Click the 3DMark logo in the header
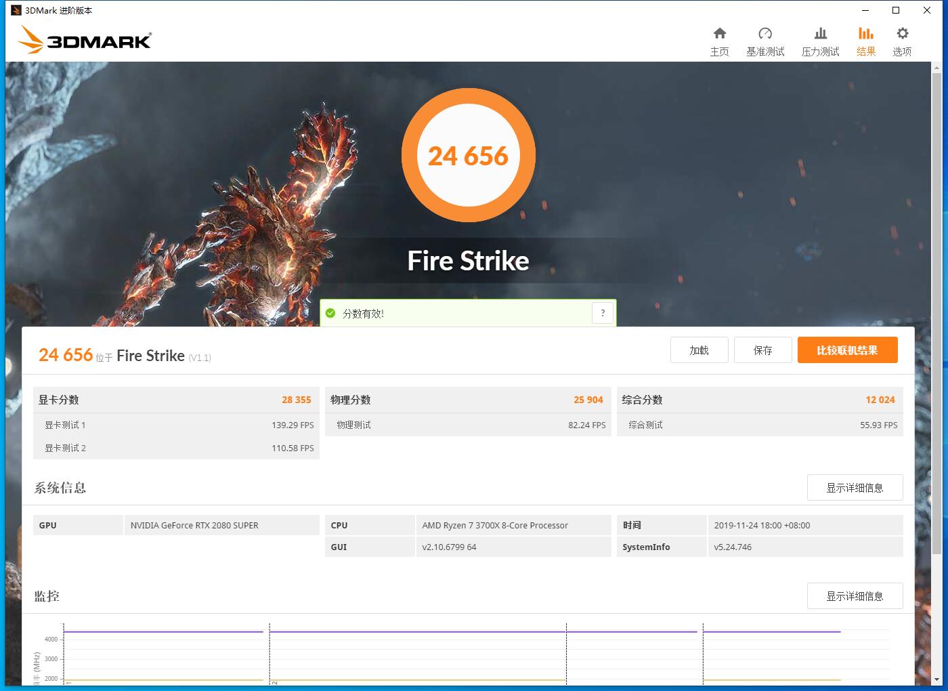This screenshot has height=691, width=948. point(85,40)
